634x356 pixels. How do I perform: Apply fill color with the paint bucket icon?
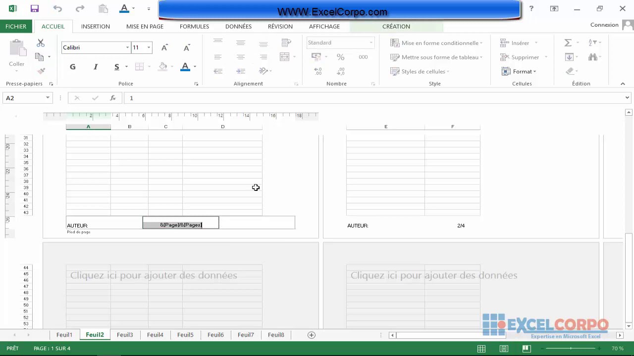click(163, 67)
